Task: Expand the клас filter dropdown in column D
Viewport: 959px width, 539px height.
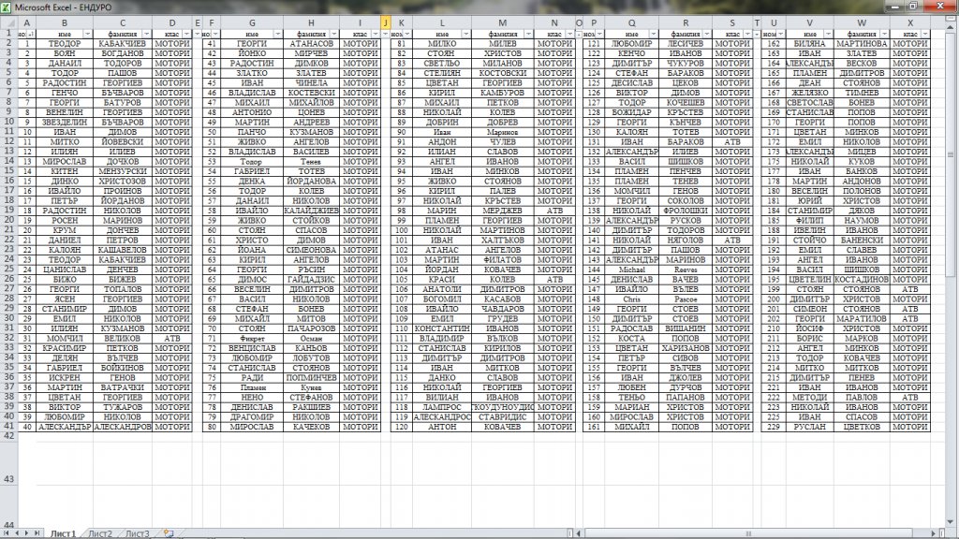Action: (x=187, y=34)
